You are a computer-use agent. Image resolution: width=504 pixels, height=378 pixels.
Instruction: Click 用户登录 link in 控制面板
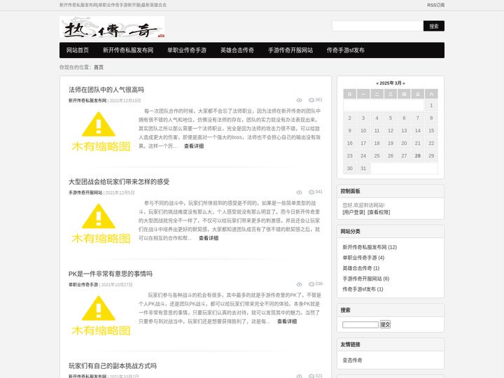(x=353, y=213)
